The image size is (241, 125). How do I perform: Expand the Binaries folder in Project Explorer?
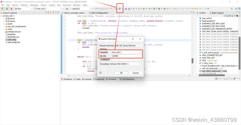4,18
